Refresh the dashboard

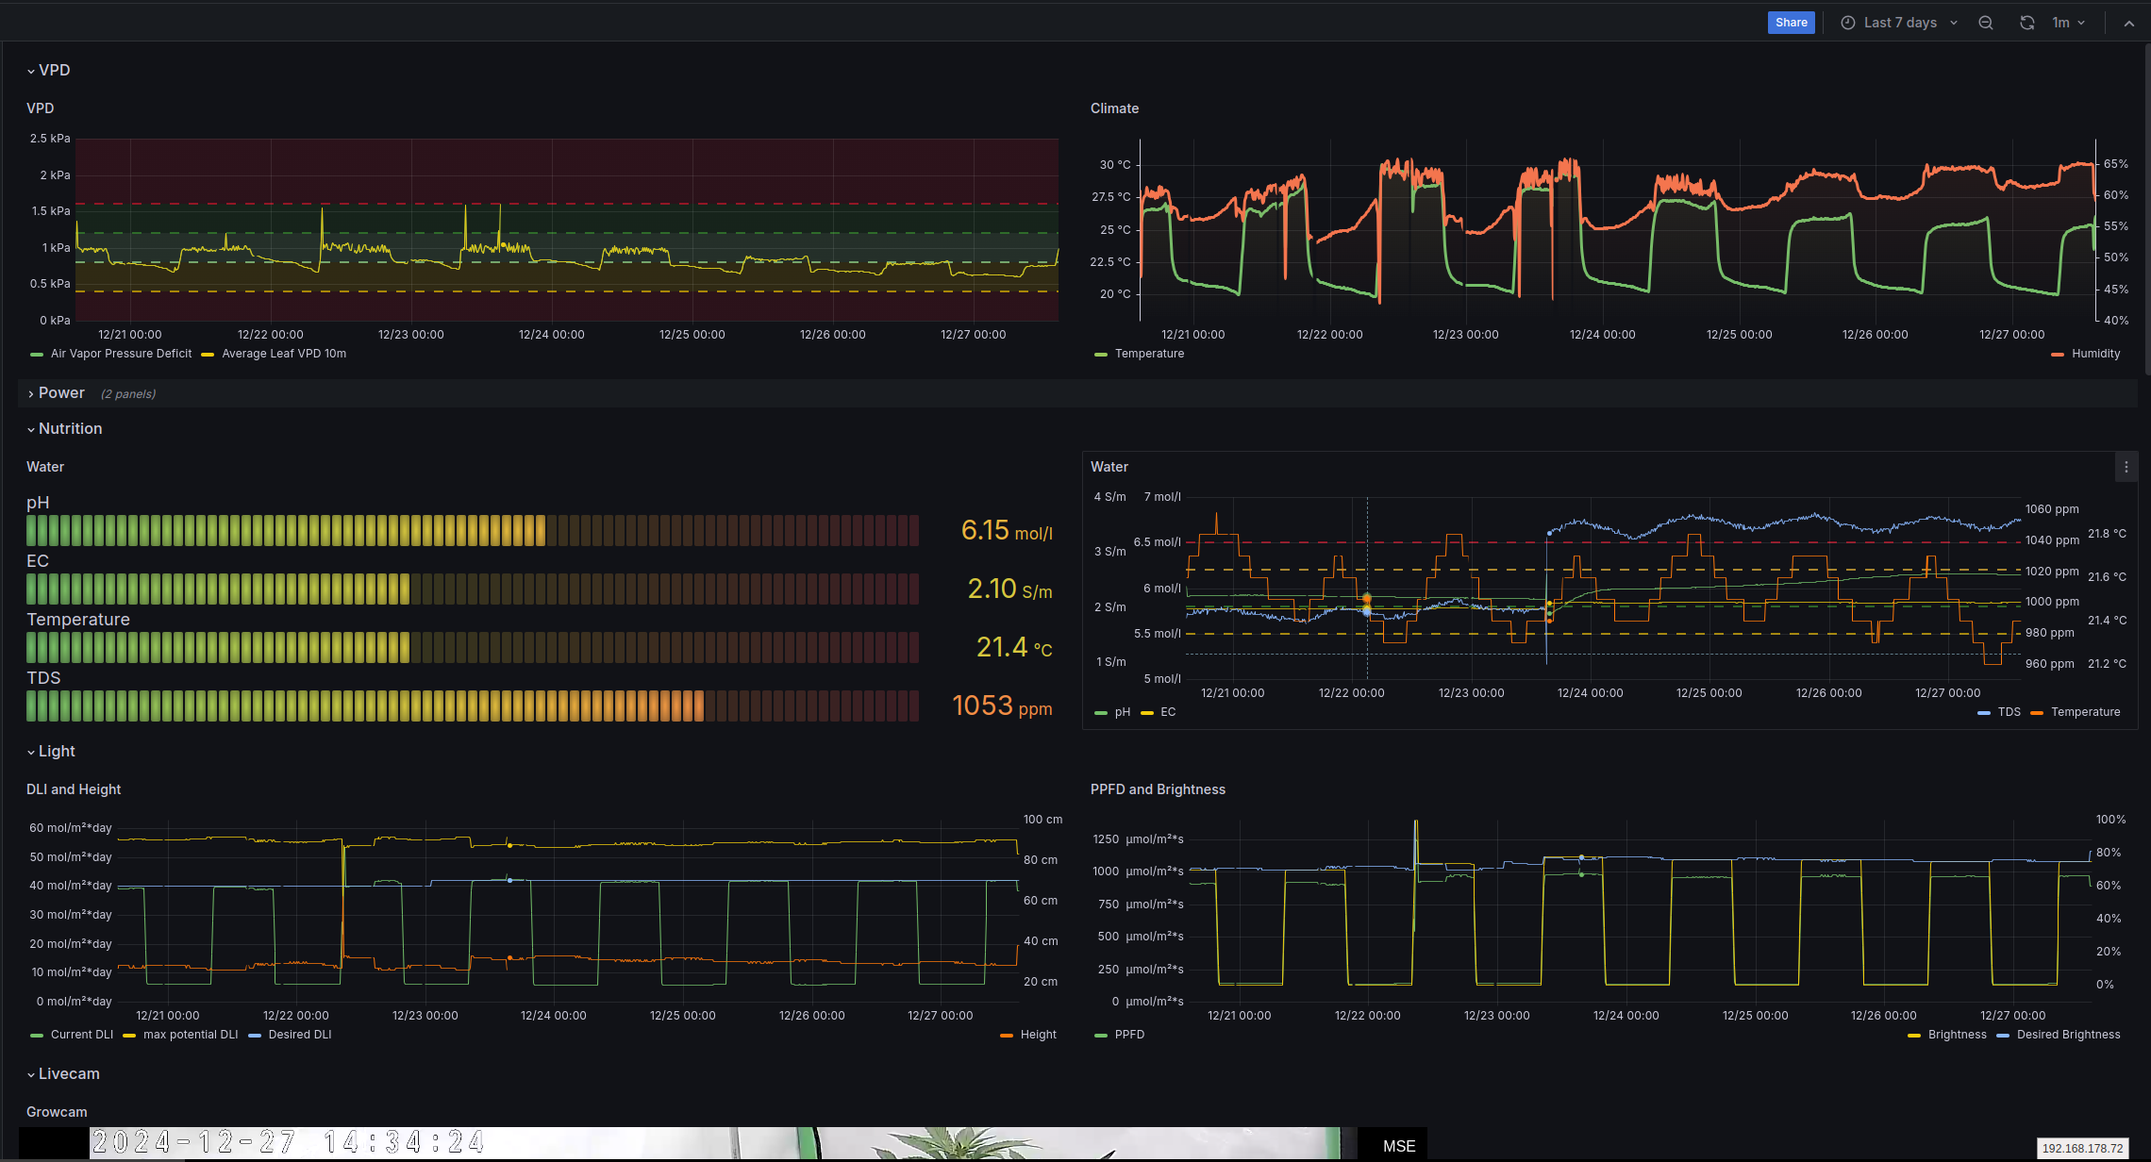click(2026, 23)
